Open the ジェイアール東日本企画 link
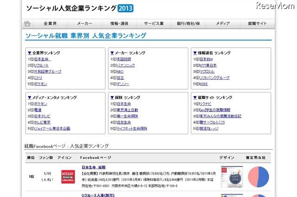This screenshot has height=197, width=297. (52, 129)
